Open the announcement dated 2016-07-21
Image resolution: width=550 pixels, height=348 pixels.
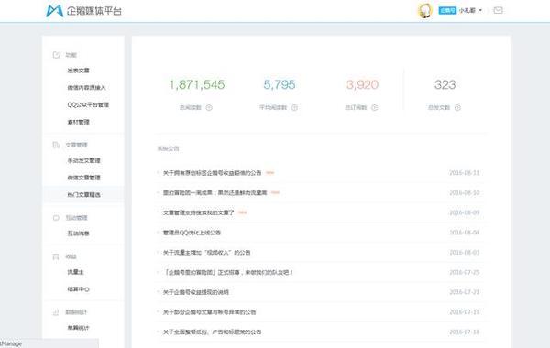click(x=196, y=292)
